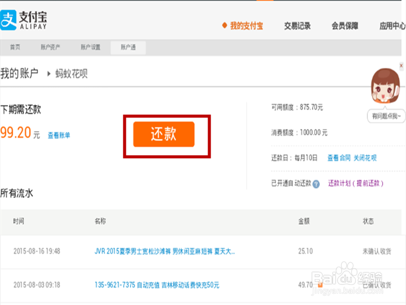Click the orange 还款 button
Screen dimensions: 406x305
tap(163, 134)
